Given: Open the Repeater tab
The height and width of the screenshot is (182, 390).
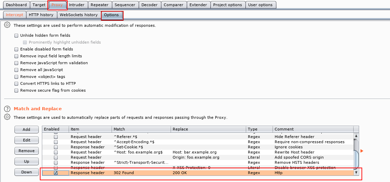Looking at the screenshot, I should click(x=99, y=5).
